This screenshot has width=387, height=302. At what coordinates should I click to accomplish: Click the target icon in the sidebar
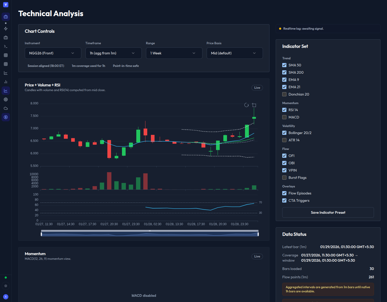[x=6, y=99]
